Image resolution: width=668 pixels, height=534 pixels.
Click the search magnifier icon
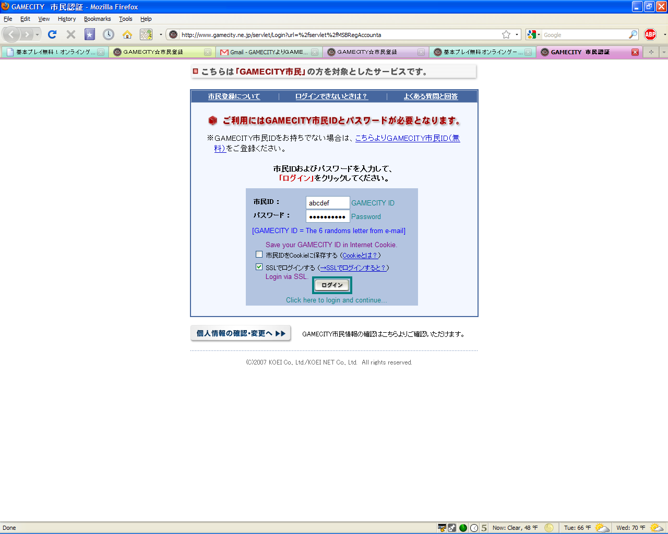tap(633, 34)
